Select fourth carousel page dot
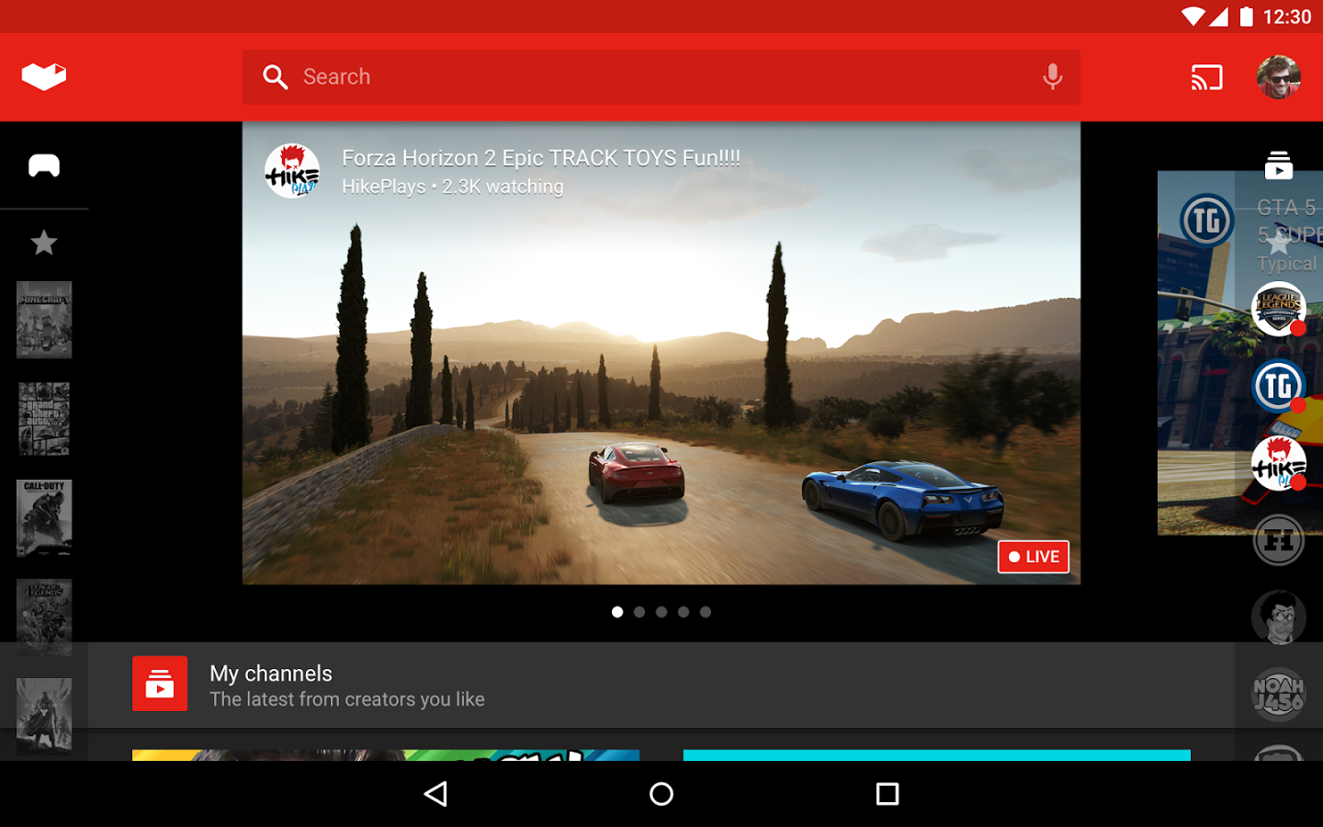This screenshot has height=827, width=1323. coord(684,612)
